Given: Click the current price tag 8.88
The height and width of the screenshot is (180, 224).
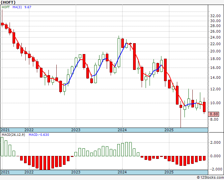Looking at the screenshot, I should [213, 114].
